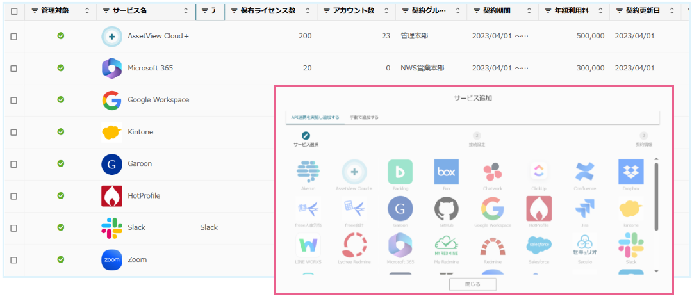Go to step 3 契約情報
This screenshot has width=692, height=301.
pyautogui.click(x=644, y=140)
